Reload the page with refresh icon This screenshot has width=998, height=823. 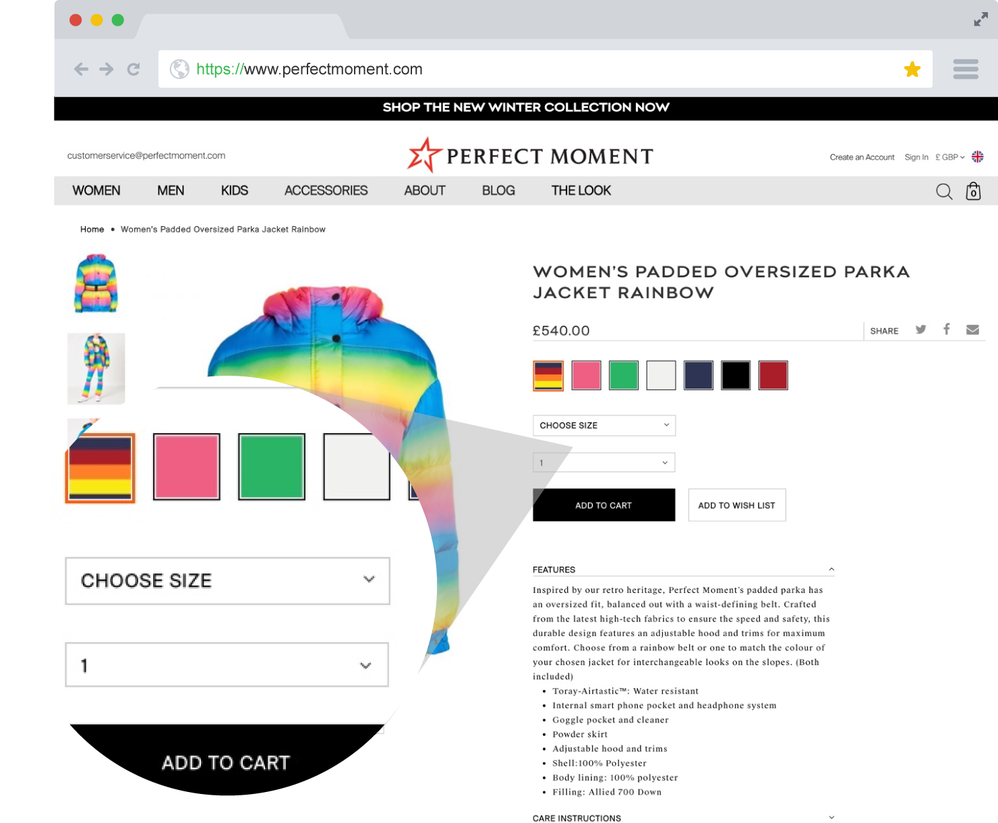pyautogui.click(x=134, y=69)
